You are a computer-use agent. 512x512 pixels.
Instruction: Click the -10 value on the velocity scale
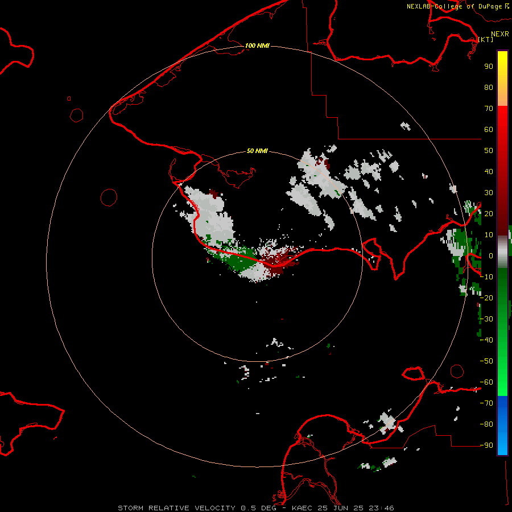pyautogui.click(x=486, y=277)
